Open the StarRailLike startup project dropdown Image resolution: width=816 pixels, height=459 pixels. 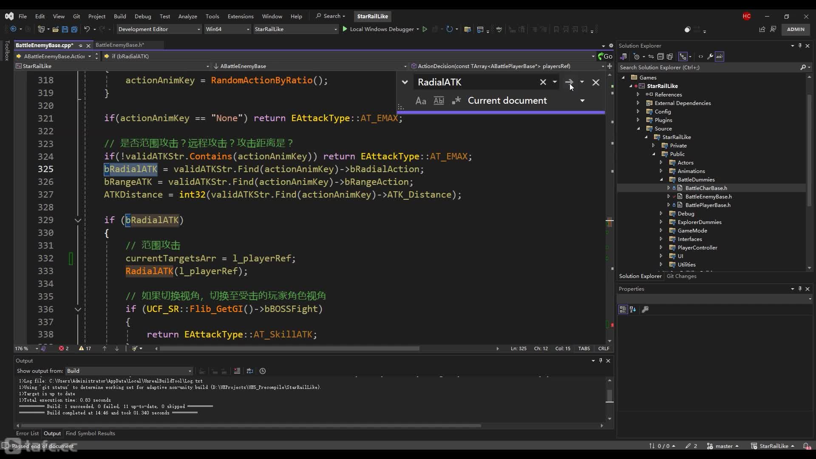296,29
